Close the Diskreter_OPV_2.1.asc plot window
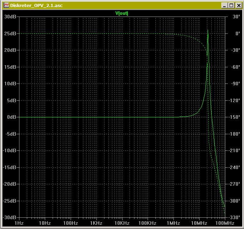 pyautogui.click(x=237, y=5)
